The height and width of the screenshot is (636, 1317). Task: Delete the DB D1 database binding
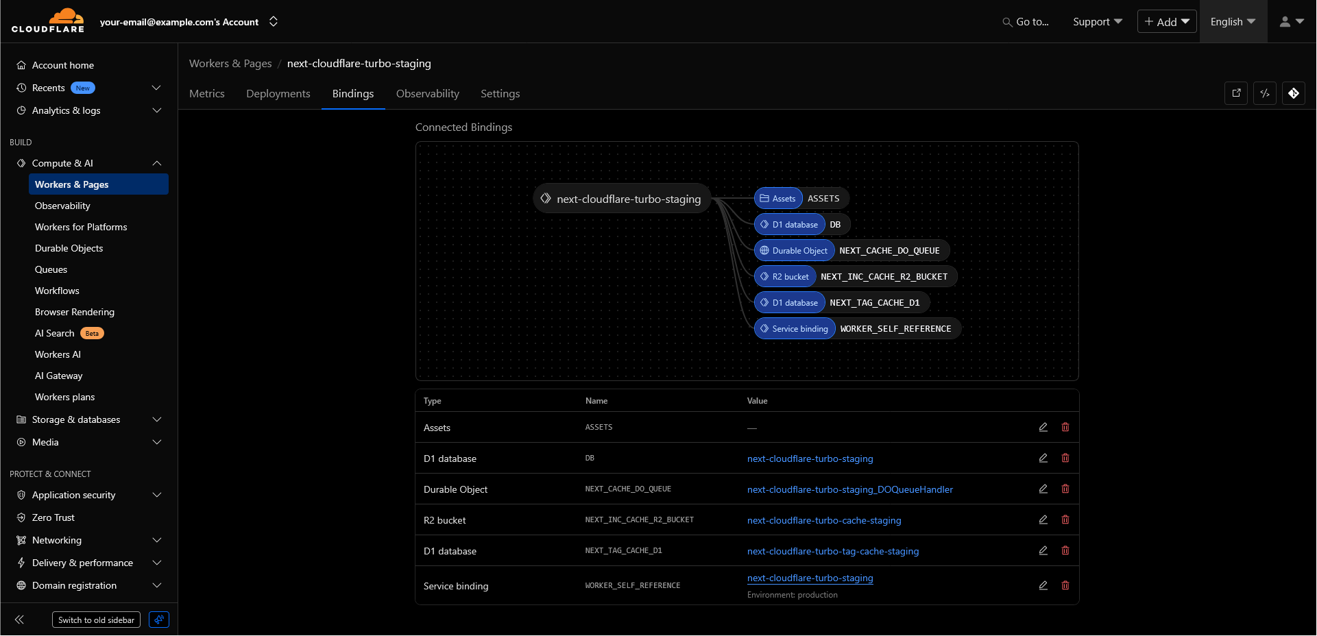point(1065,458)
